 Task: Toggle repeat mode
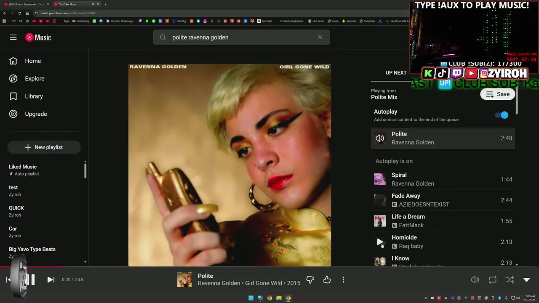click(492, 280)
